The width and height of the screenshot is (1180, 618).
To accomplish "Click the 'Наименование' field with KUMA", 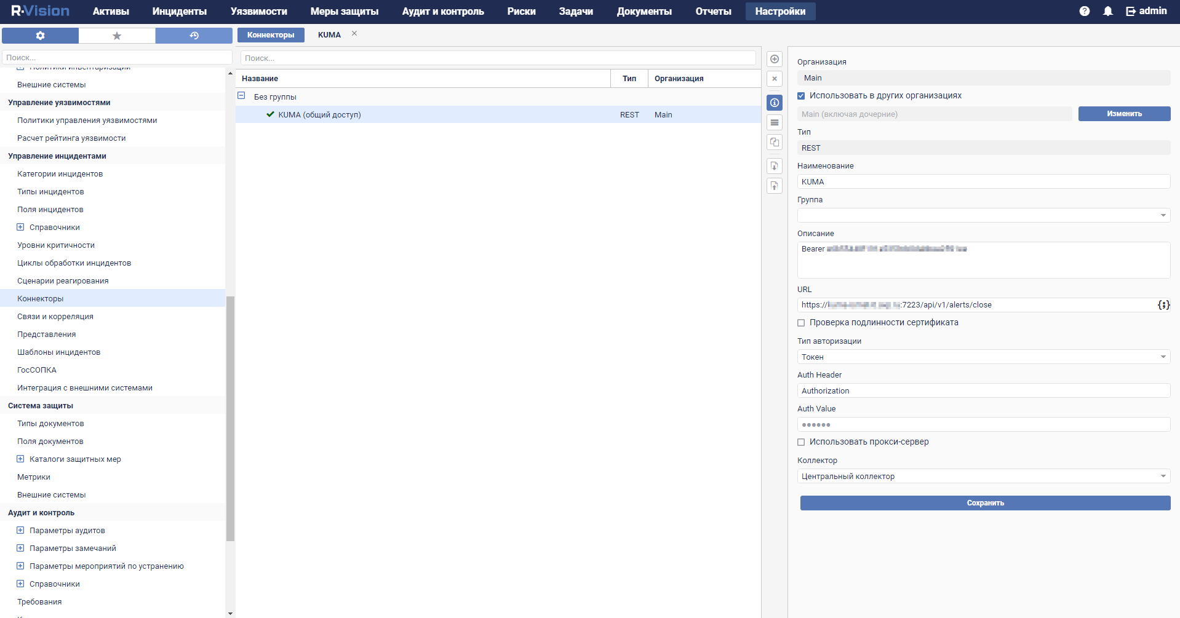I will coord(983,181).
